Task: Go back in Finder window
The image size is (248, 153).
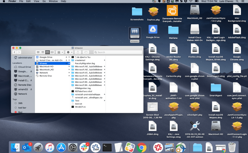Action: click(x=15, y=52)
